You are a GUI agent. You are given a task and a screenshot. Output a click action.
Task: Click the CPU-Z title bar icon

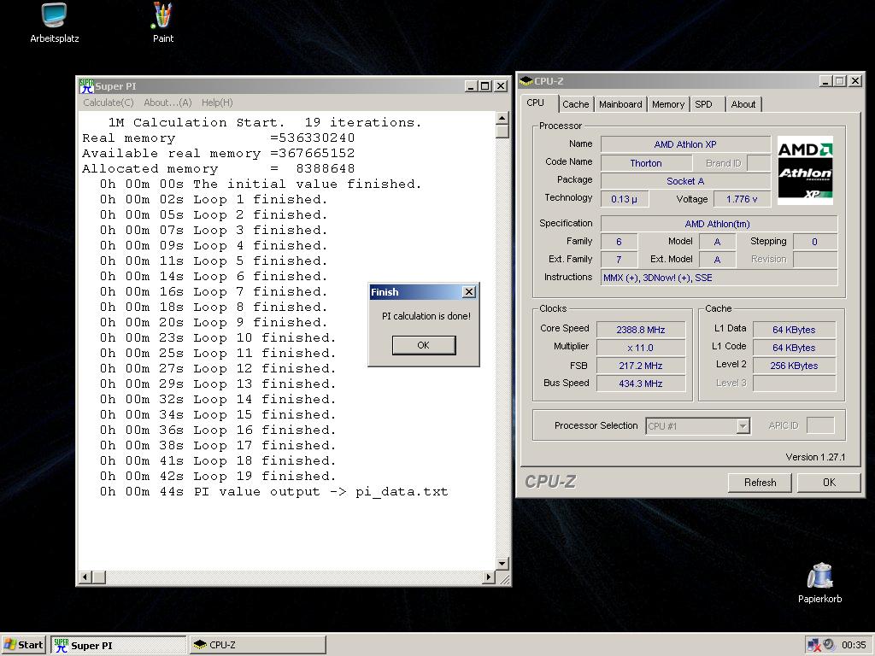point(526,81)
